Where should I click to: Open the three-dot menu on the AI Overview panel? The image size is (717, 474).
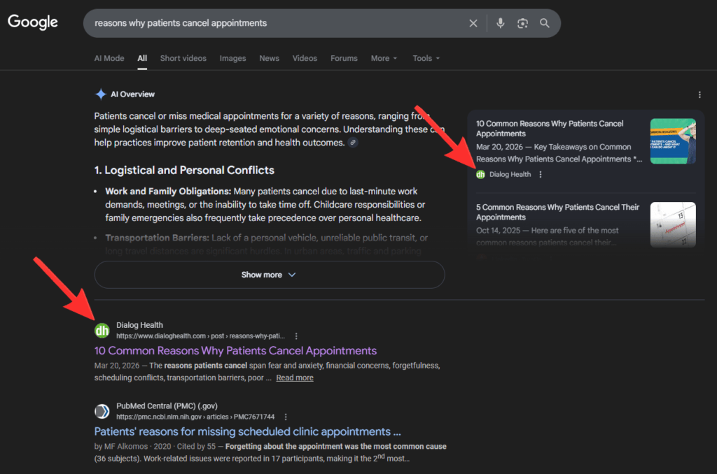click(x=698, y=94)
